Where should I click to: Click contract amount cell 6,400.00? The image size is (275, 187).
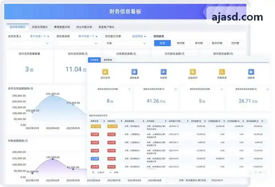point(202,142)
